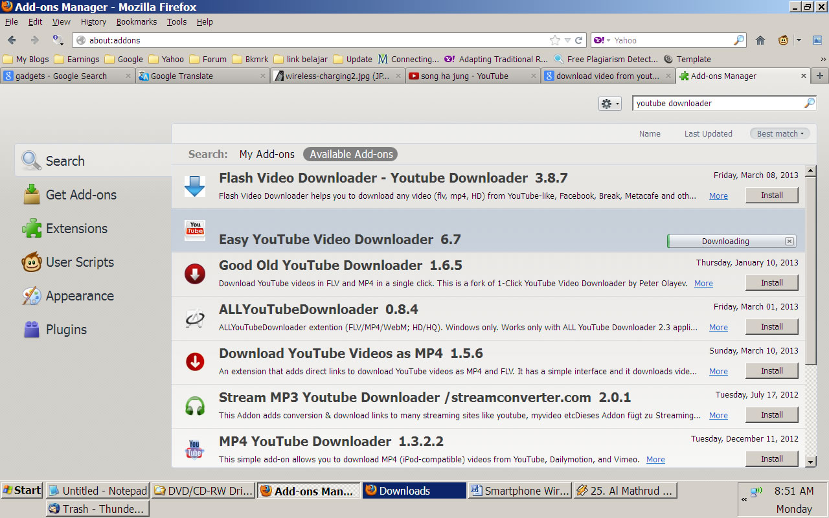Open the File menu

(12, 21)
